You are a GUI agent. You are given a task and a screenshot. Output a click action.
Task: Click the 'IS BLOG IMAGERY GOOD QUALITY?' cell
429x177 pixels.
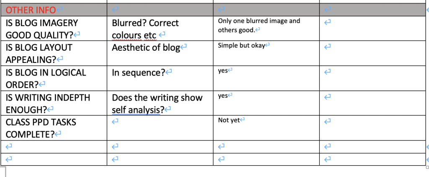click(x=42, y=29)
